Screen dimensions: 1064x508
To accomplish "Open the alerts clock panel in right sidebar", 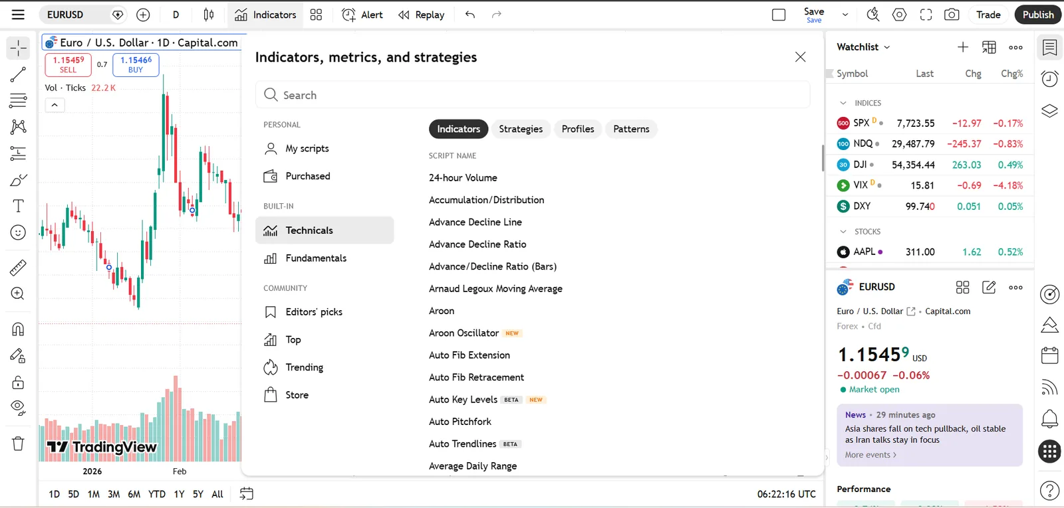I will (x=1049, y=78).
